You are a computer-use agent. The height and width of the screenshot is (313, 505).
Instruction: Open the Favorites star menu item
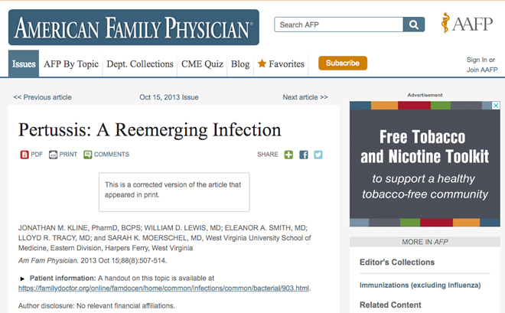coord(281,64)
